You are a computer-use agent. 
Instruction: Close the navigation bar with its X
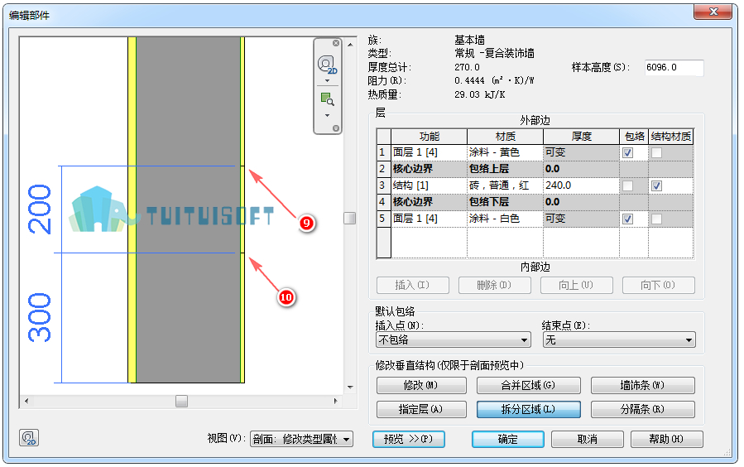336,43
